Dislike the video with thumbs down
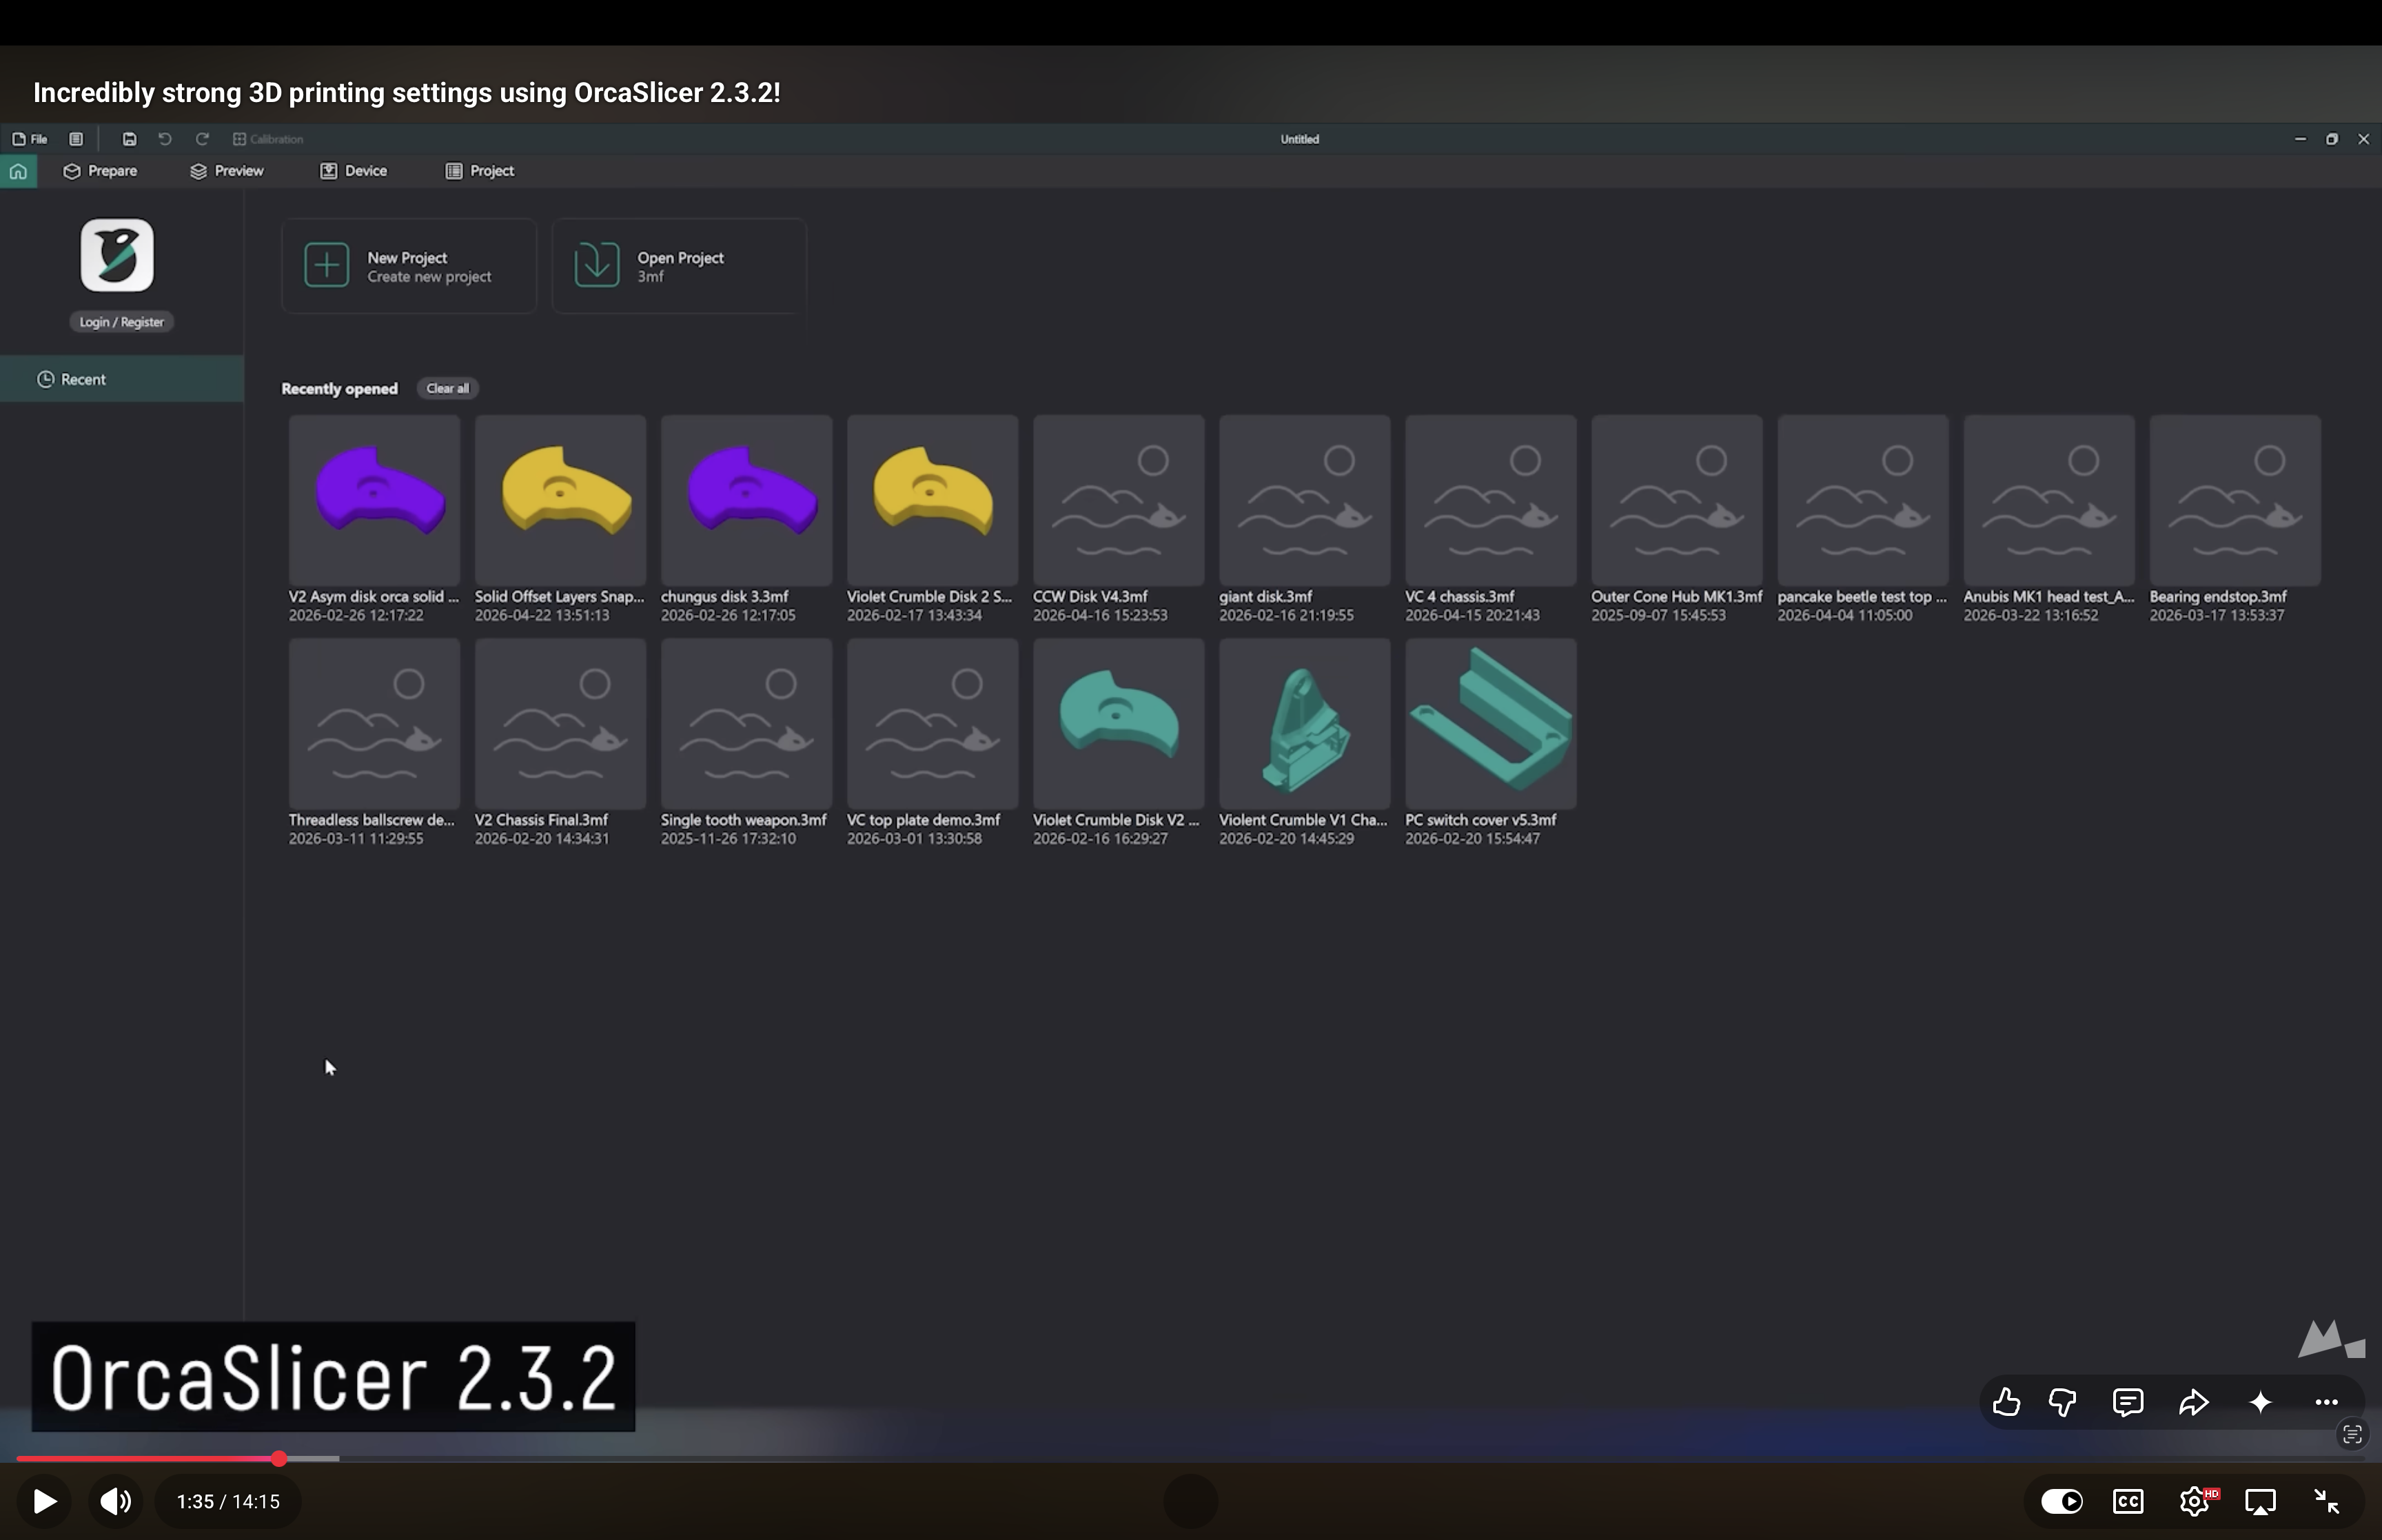This screenshot has height=1540, width=2382. 2062,1402
